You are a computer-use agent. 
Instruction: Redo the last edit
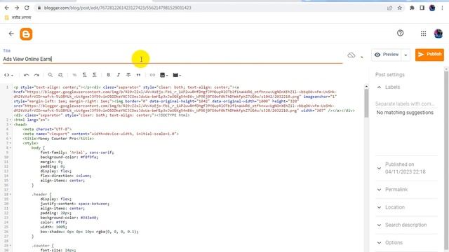36,75
